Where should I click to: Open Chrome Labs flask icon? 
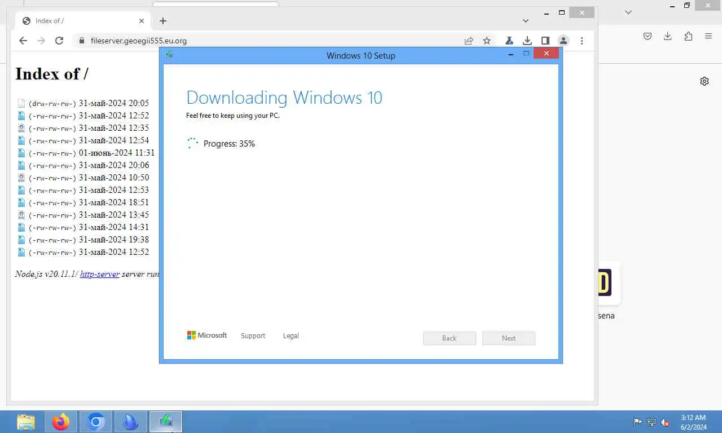coord(509,41)
